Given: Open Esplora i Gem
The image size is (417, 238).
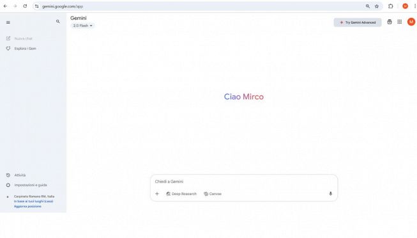Looking at the screenshot, I should click(21, 49).
